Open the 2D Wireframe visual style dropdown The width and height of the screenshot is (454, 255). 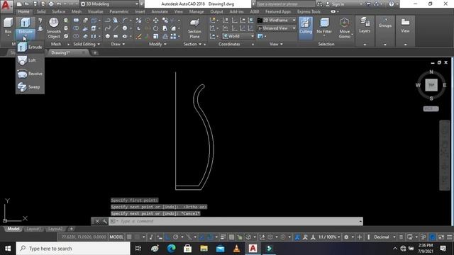tap(277, 21)
